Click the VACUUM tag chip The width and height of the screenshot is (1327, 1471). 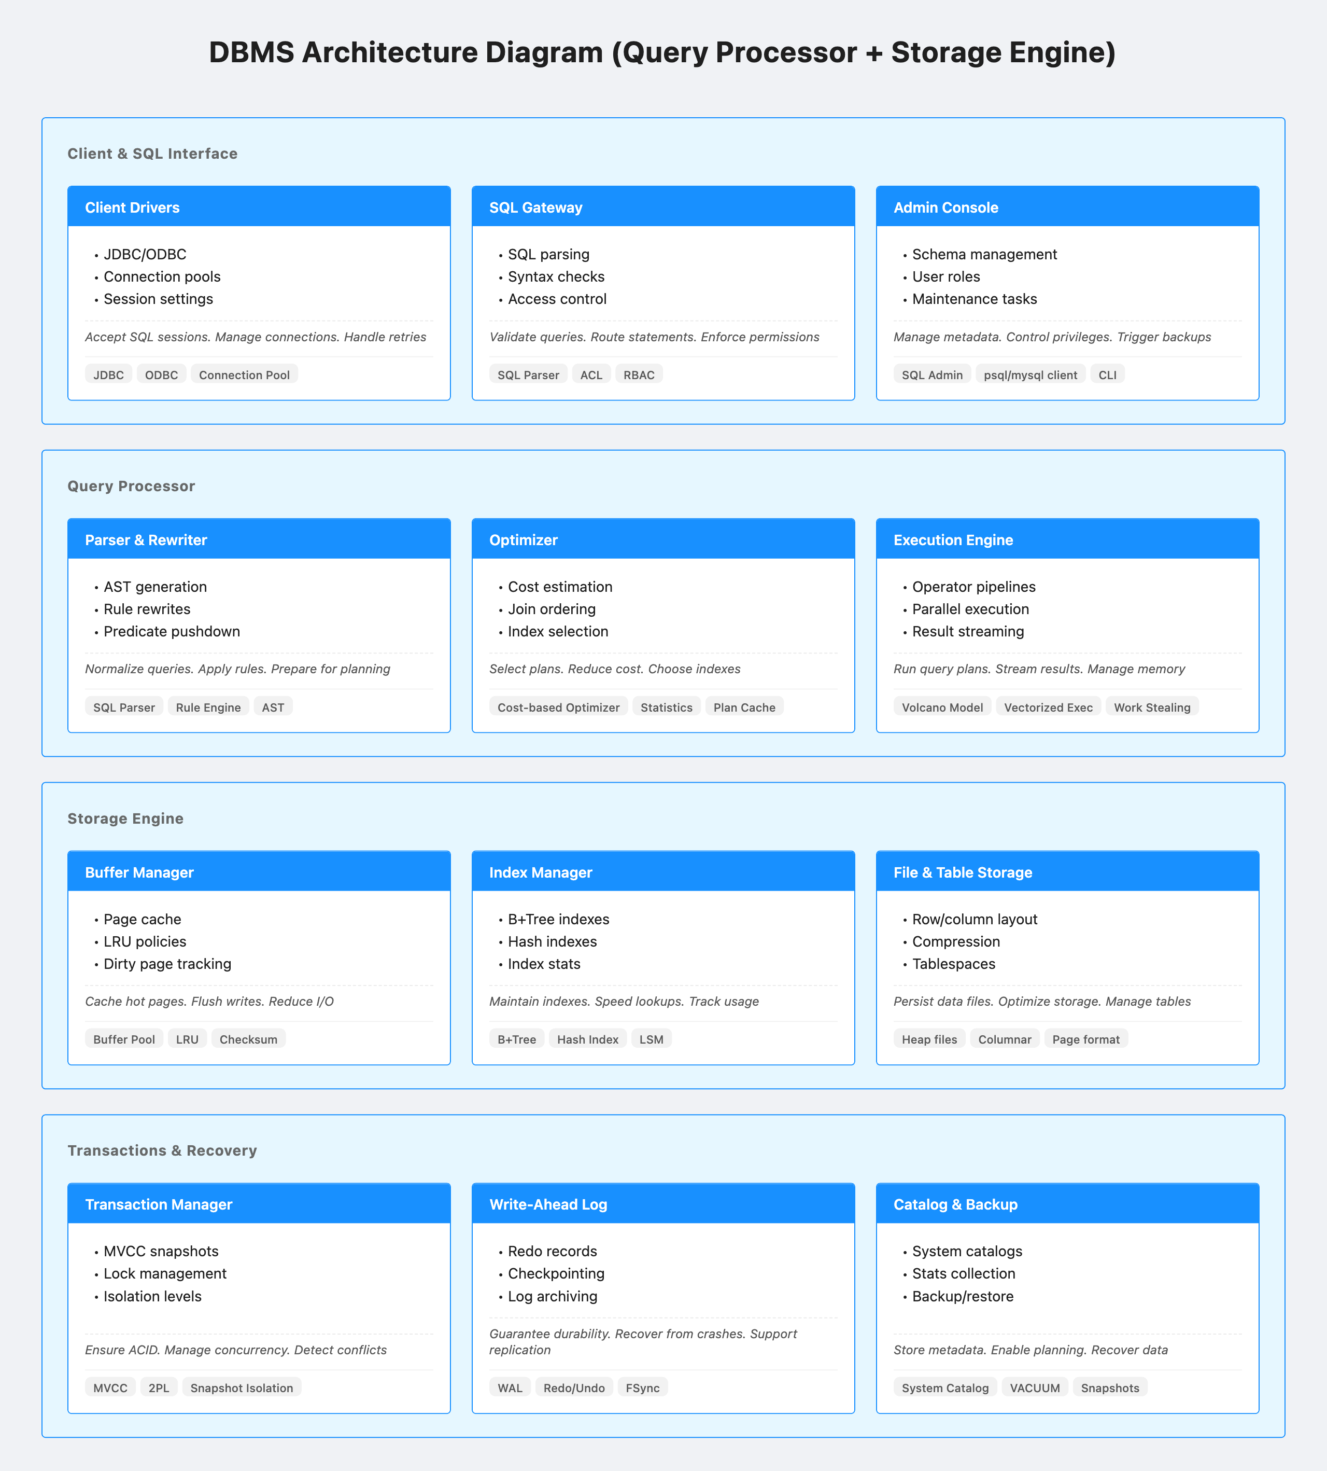[x=1035, y=1388]
